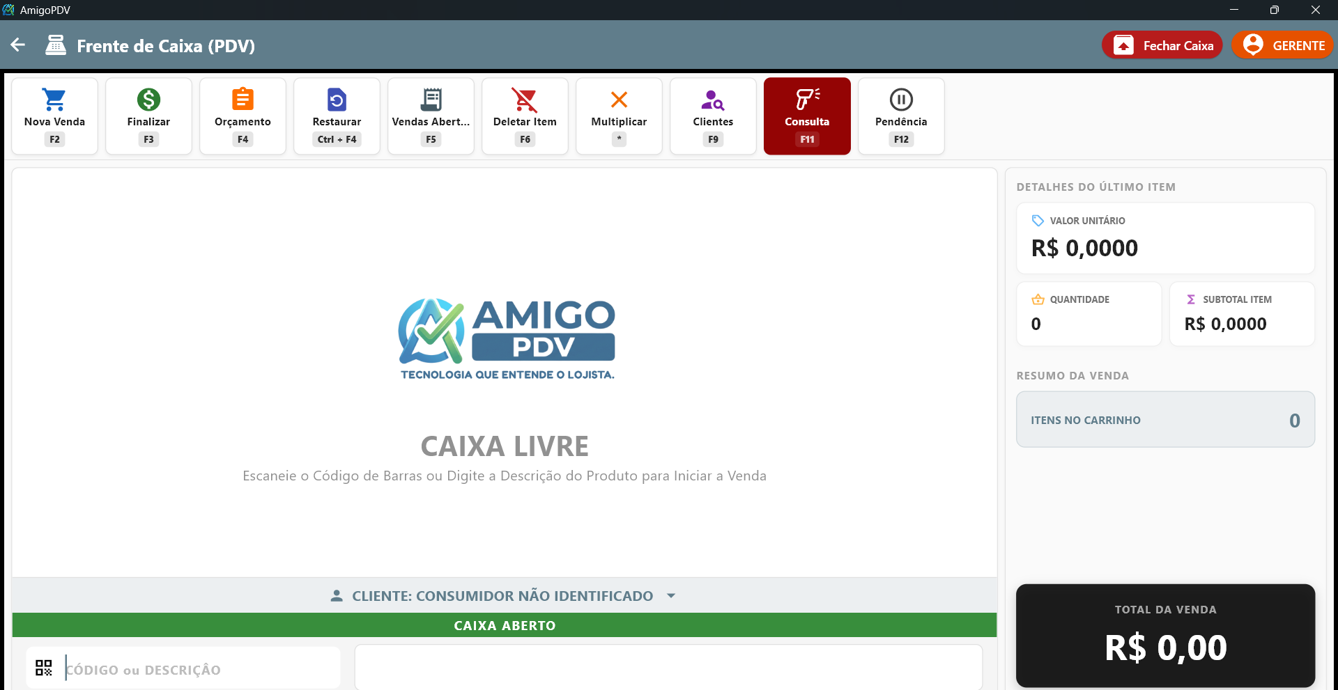Click the Total da Venda panel
This screenshot has width=1338, height=690.
point(1165,636)
